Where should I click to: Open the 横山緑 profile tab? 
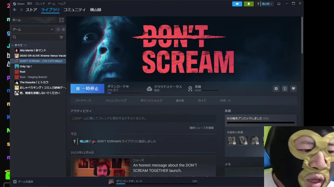[96, 10]
